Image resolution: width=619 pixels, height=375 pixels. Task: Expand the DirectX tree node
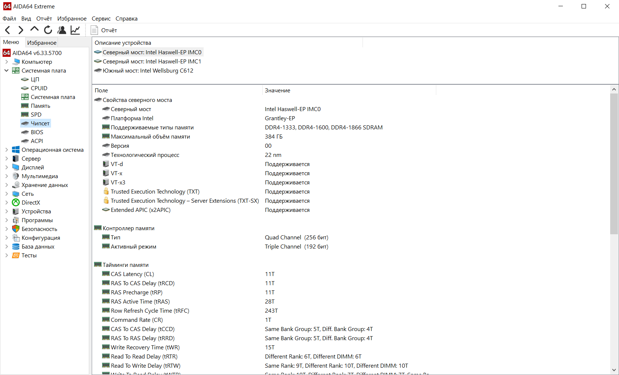pyautogui.click(x=7, y=203)
